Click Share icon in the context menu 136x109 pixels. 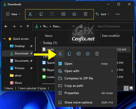[88, 54]
